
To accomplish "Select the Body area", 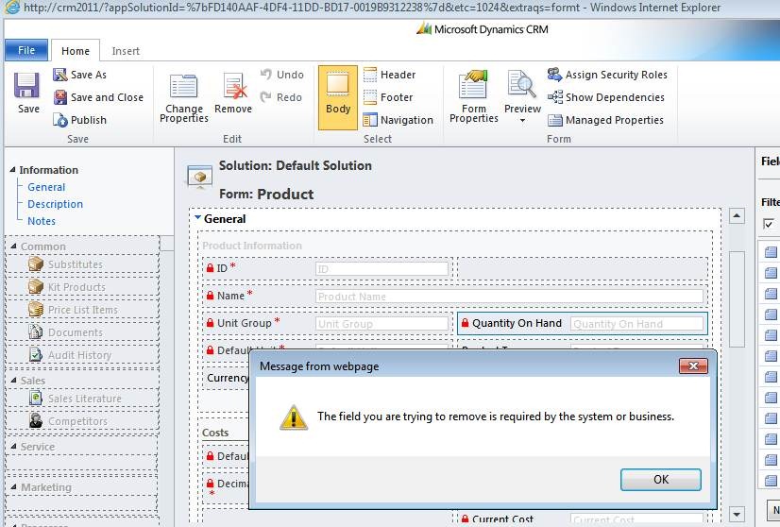I will (x=338, y=97).
